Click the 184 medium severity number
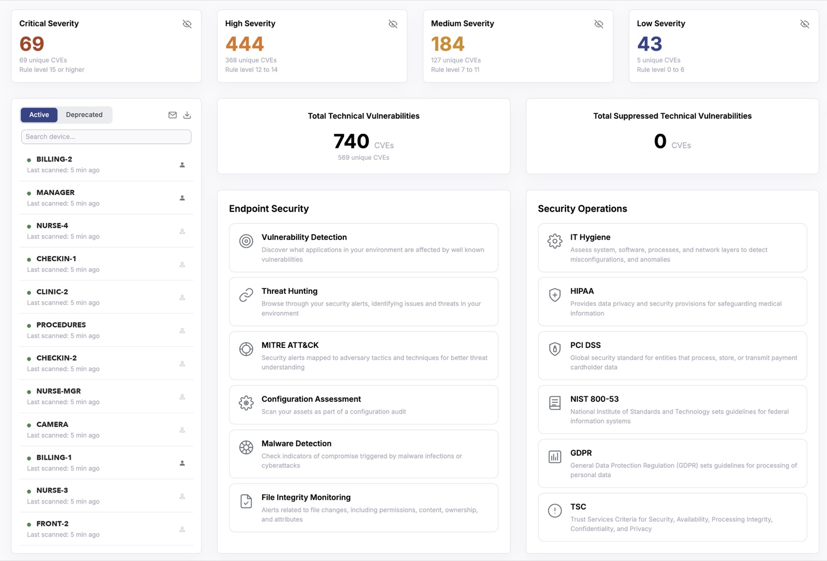 (x=448, y=44)
